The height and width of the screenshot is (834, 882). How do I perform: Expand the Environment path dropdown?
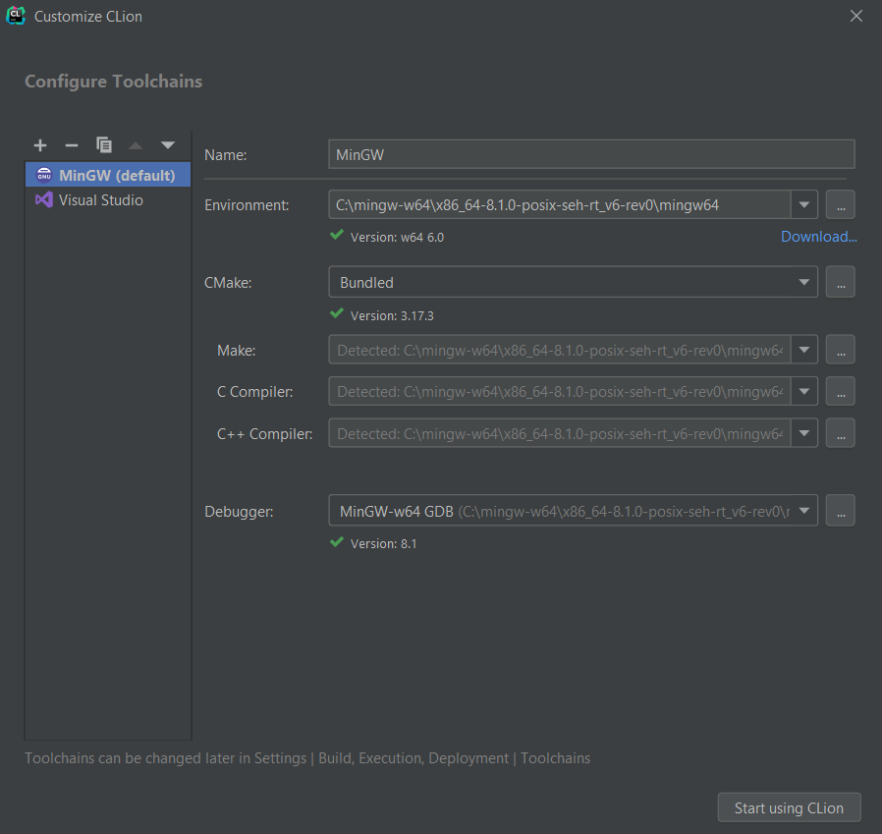pyautogui.click(x=804, y=205)
